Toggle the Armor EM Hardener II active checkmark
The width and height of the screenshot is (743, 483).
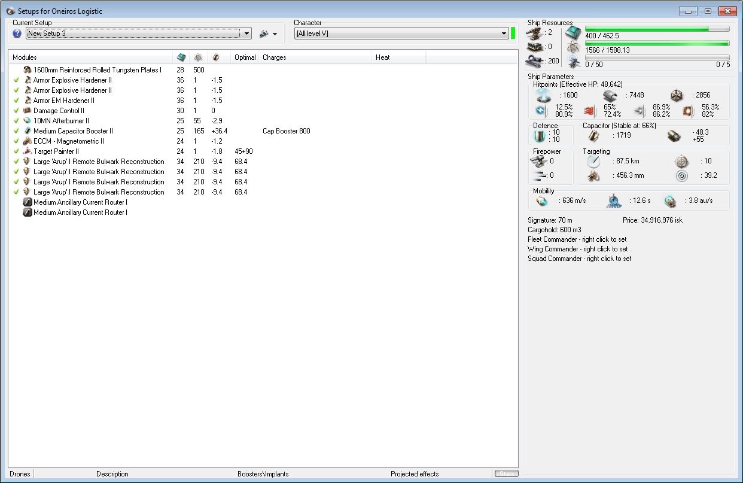click(x=17, y=101)
